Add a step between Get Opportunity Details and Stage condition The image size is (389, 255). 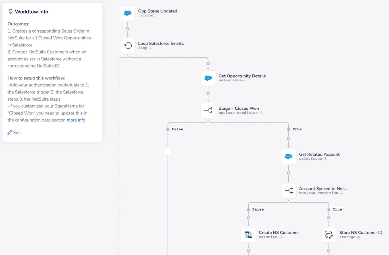tap(208, 93)
